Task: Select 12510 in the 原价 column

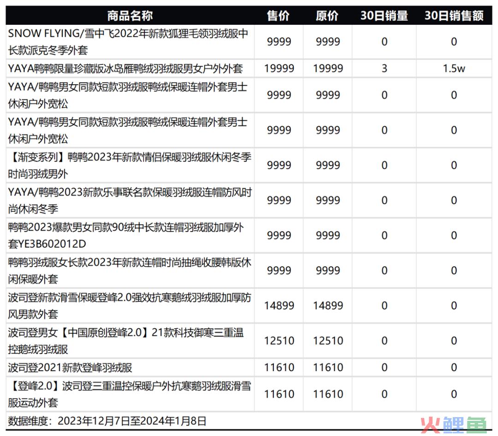Action: click(328, 341)
